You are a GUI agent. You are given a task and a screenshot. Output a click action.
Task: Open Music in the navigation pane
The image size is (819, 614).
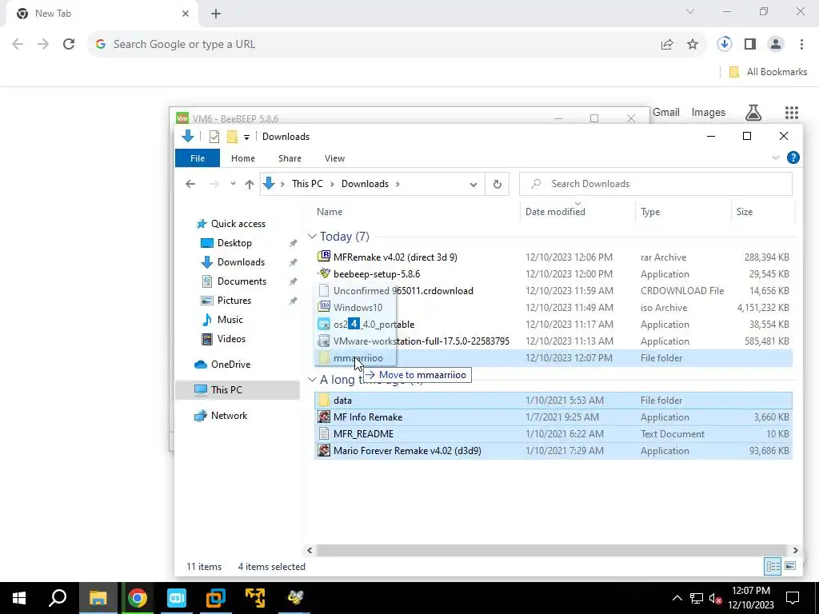230,320
